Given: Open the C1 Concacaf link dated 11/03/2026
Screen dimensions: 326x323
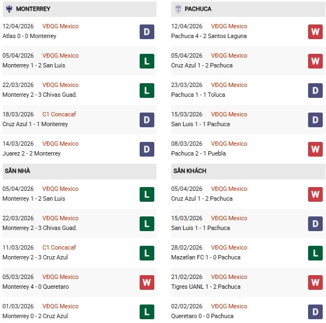Looking at the screenshot, I should point(60,247).
